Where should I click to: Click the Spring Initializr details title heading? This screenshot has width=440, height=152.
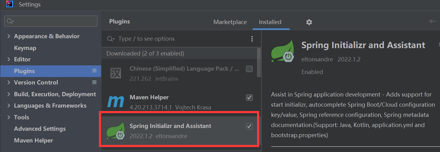pos(363,45)
